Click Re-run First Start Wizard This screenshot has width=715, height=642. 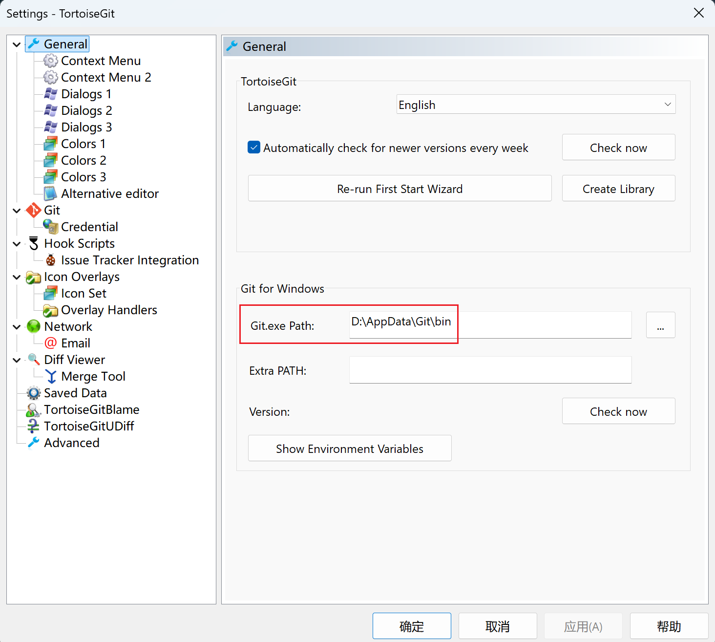tap(400, 188)
